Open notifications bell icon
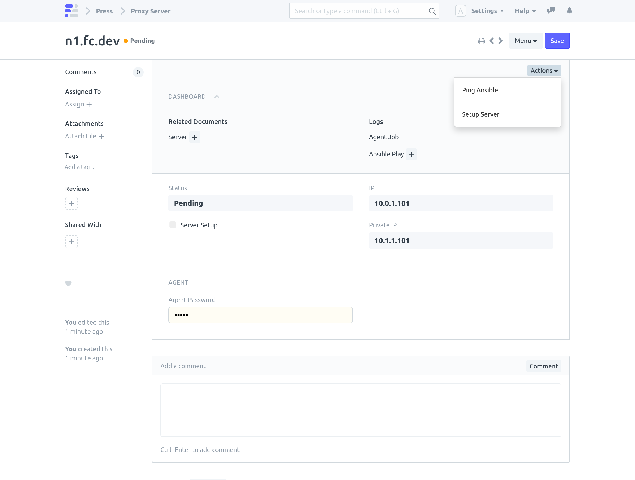 569,11
